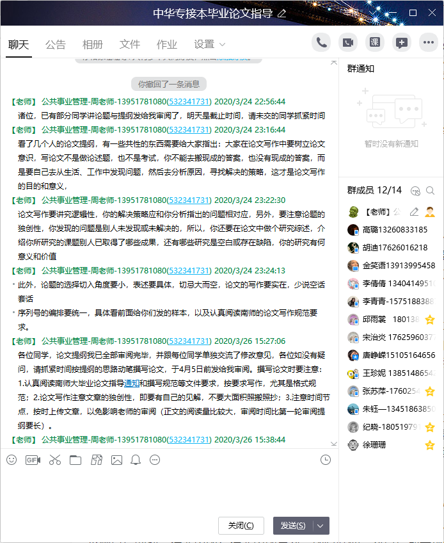Click 你撤回了一条消息 notice
The height and width of the screenshot is (543, 444).
point(169,84)
